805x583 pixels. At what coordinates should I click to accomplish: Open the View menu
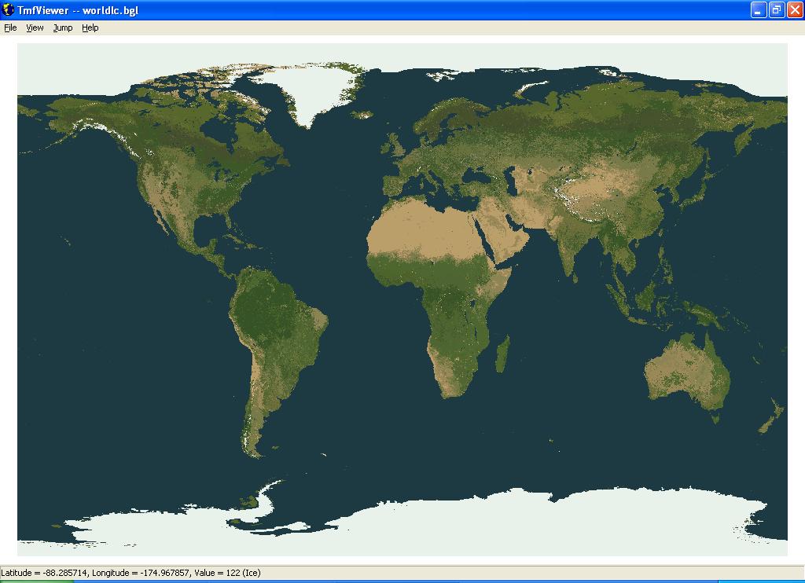tap(35, 27)
